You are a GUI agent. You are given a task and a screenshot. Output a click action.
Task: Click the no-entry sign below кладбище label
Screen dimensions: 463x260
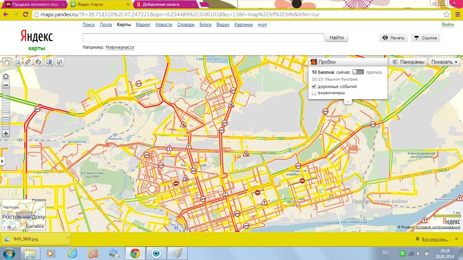pyautogui.click(x=302, y=181)
